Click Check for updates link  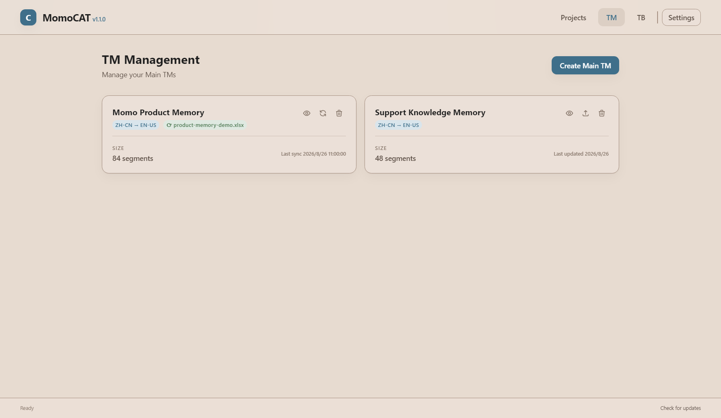coord(681,408)
